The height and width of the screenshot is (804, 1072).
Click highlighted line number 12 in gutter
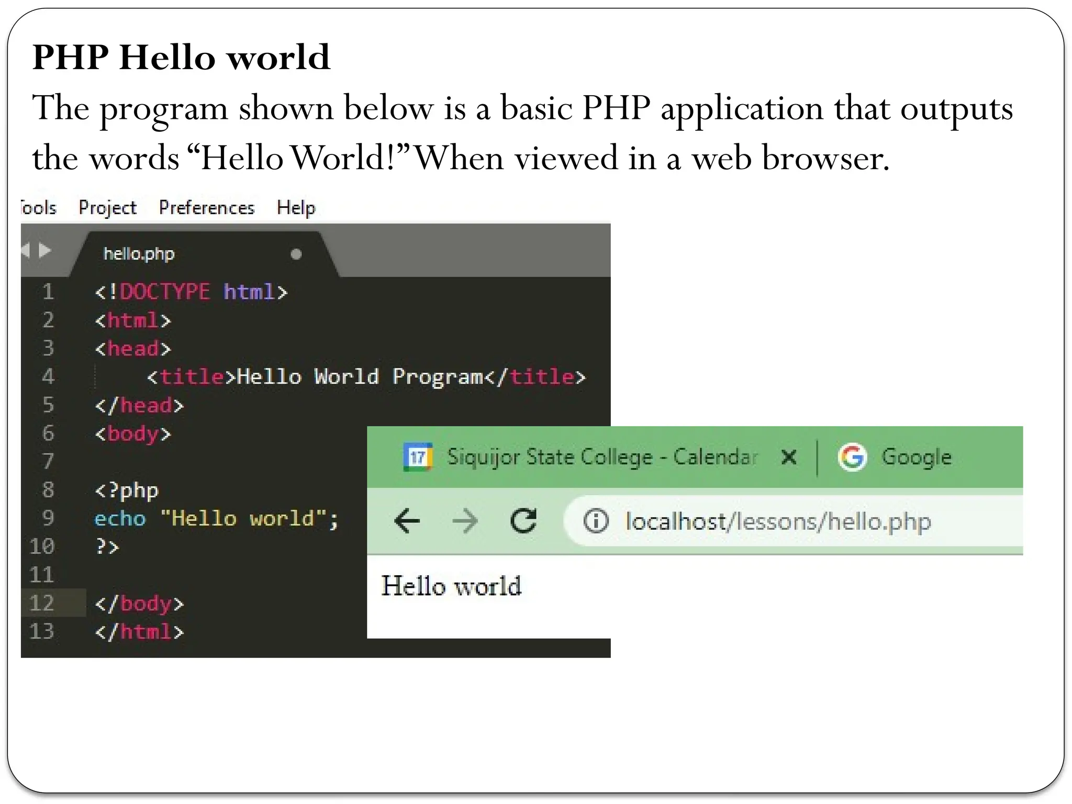pyautogui.click(x=42, y=603)
